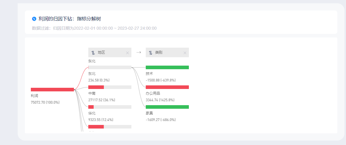Expand the 东北 region bar
This screenshot has width=346, height=145.
click(110, 67)
